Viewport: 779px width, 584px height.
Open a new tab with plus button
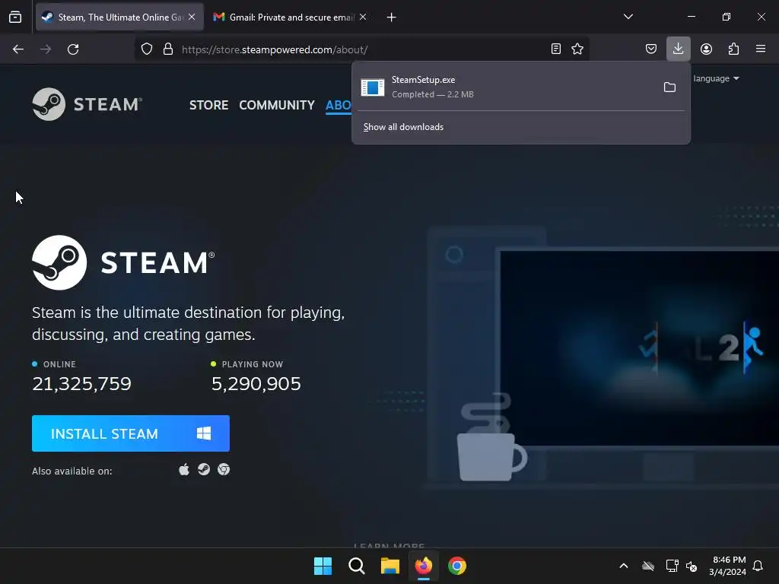(x=392, y=17)
